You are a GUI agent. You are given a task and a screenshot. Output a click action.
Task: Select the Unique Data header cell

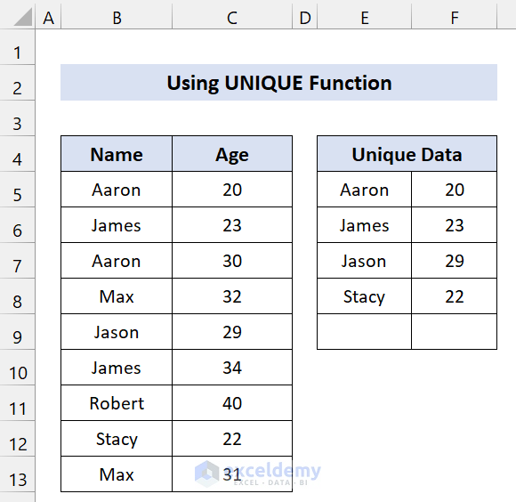pyautogui.click(x=407, y=154)
